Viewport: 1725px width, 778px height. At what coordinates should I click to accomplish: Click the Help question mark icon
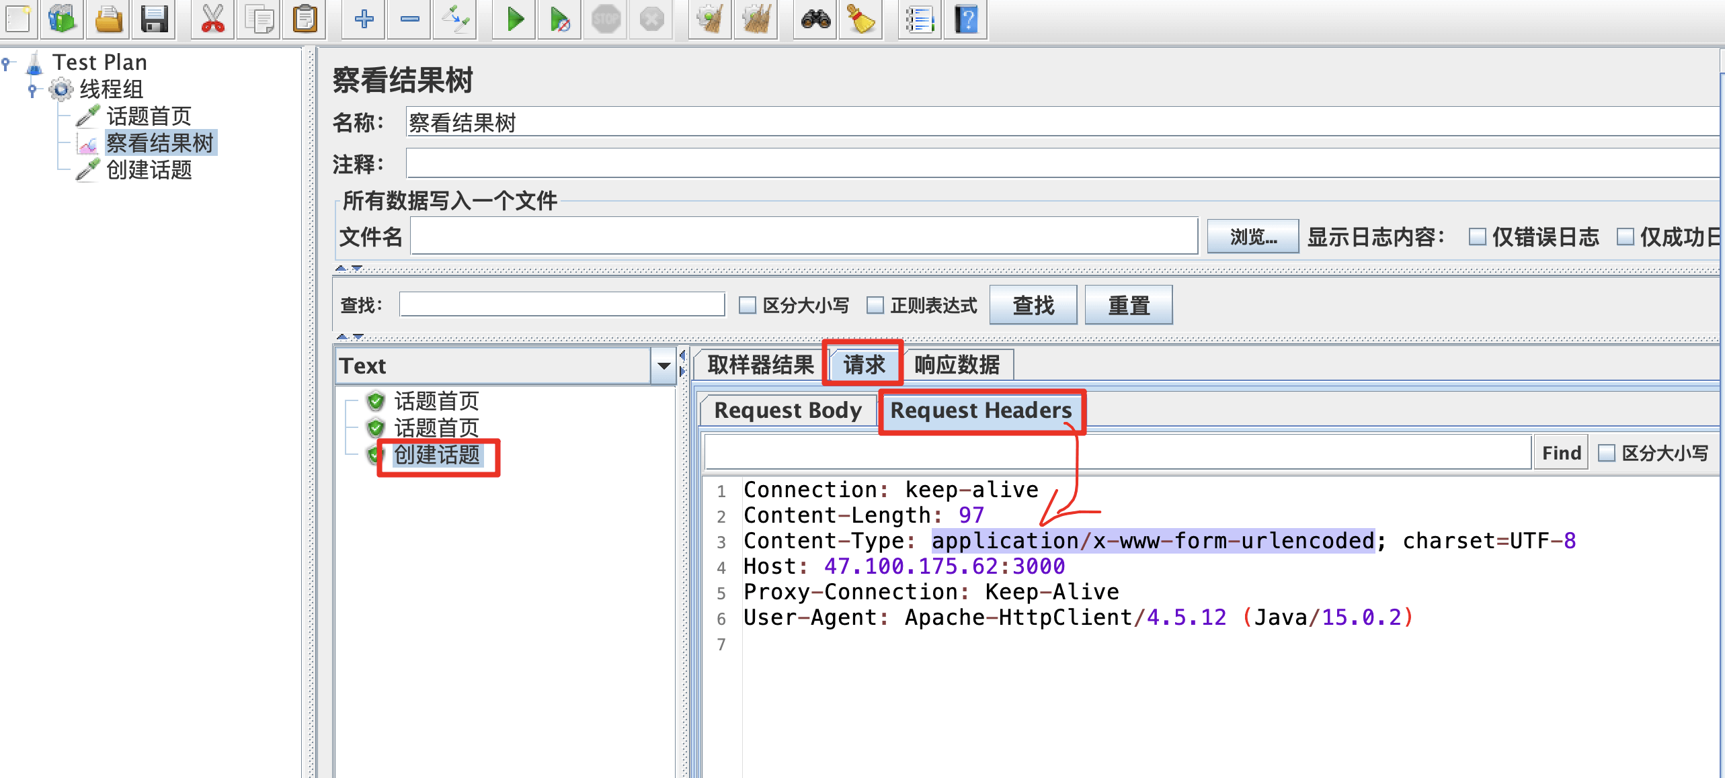pos(966,19)
